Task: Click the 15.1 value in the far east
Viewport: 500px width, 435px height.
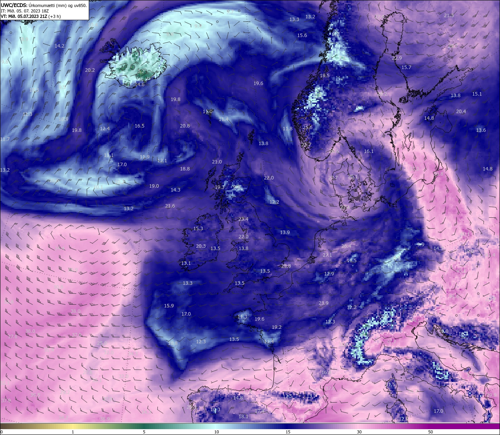Action: [477, 94]
